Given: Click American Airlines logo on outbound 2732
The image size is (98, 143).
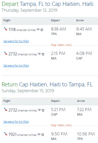Looking at the screenshot, I should click(x=6, y=53).
